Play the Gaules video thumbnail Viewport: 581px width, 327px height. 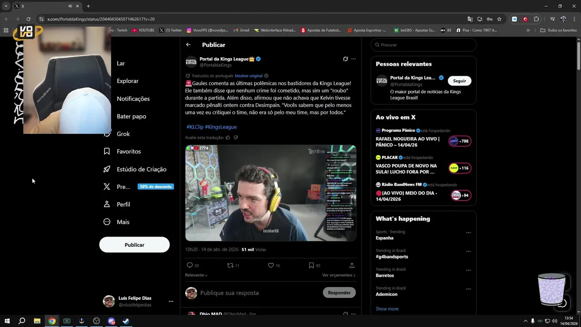pyautogui.click(x=271, y=193)
